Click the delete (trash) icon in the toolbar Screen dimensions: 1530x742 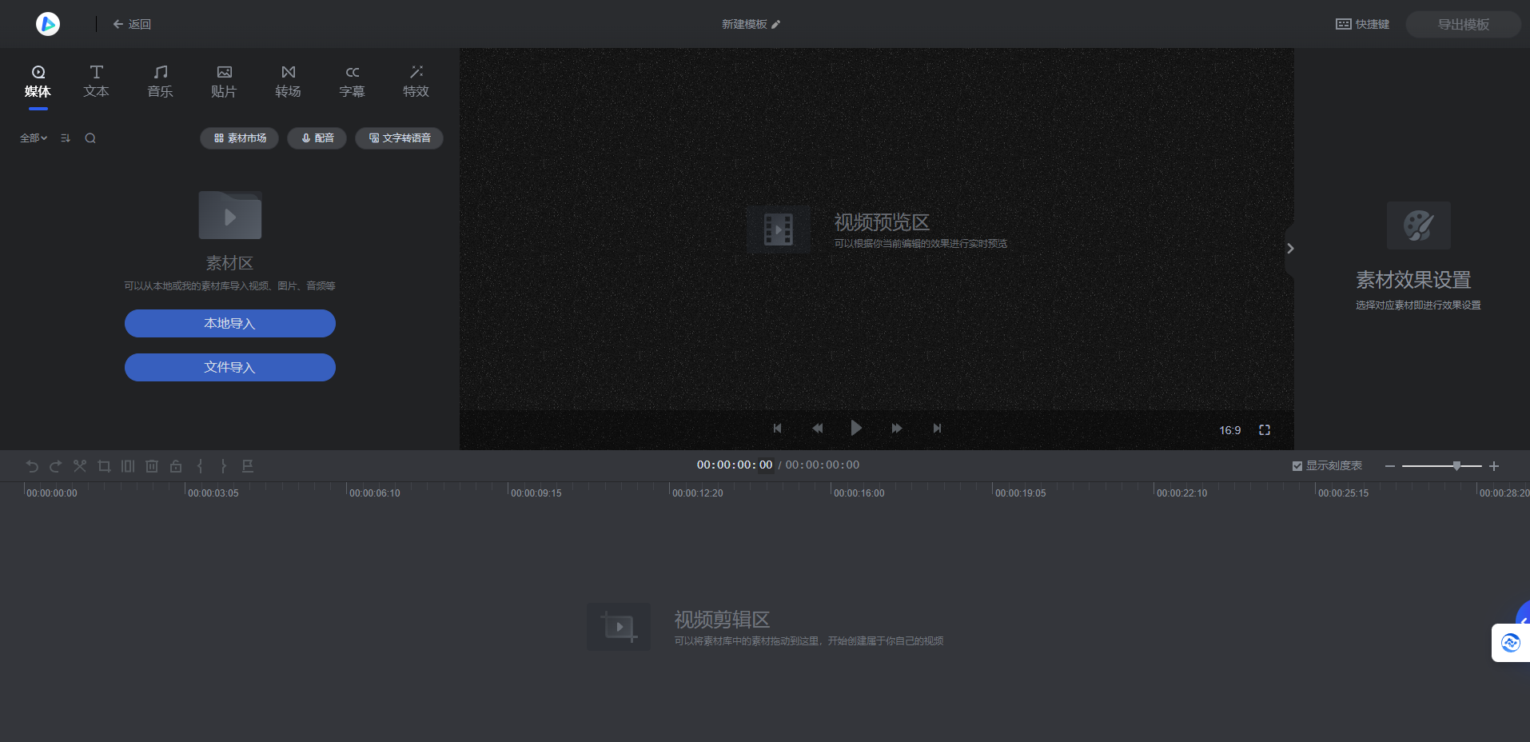pos(151,466)
